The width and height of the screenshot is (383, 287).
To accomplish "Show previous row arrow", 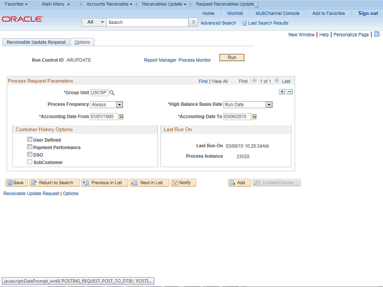I will pyautogui.click(x=254, y=80).
